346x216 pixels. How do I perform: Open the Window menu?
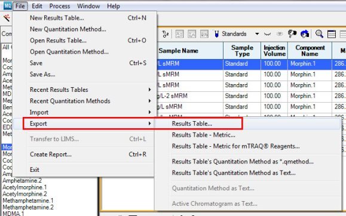click(x=88, y=6)
